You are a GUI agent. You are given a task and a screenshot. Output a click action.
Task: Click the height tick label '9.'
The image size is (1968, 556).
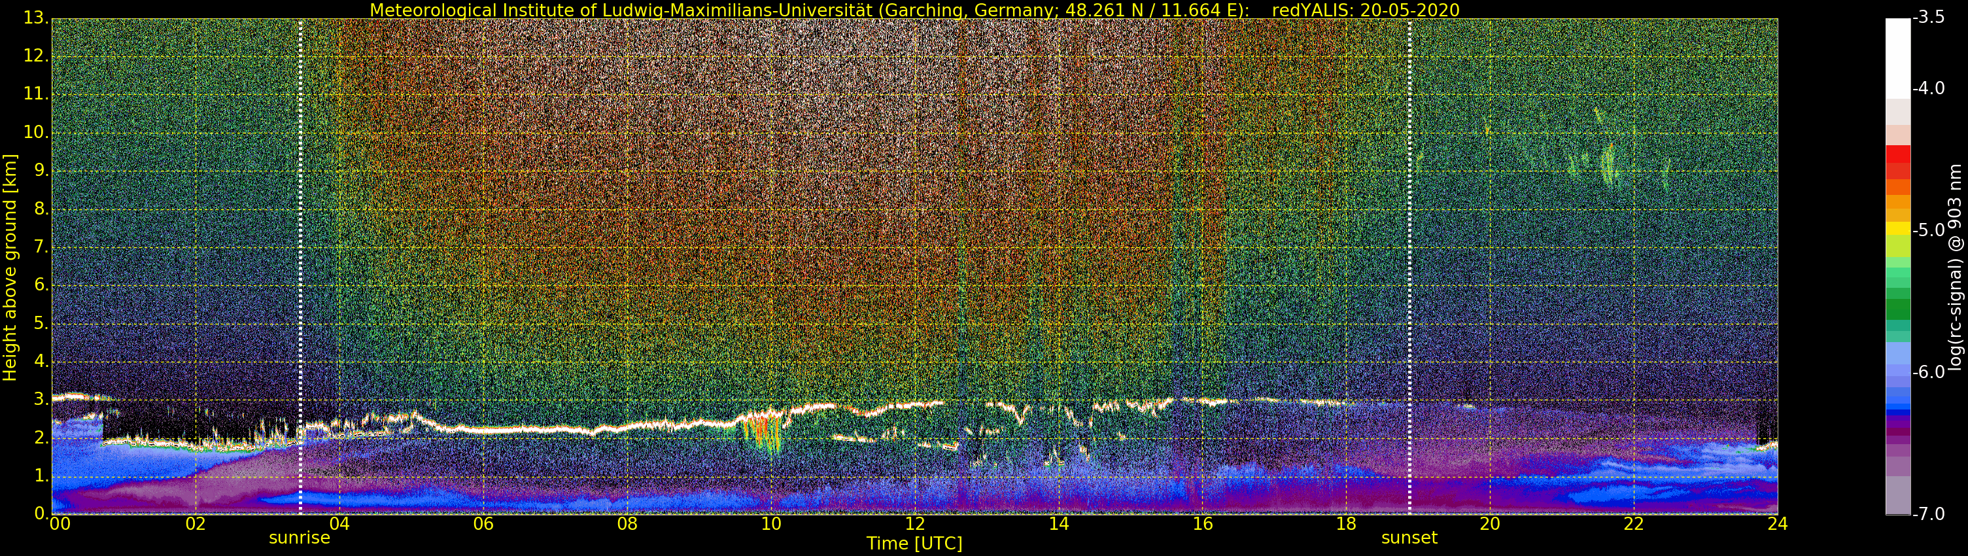click(41, 170)
